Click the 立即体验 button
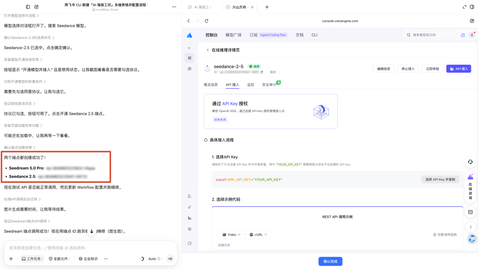The width and height of the screenshot is (478, 270). 432,69
